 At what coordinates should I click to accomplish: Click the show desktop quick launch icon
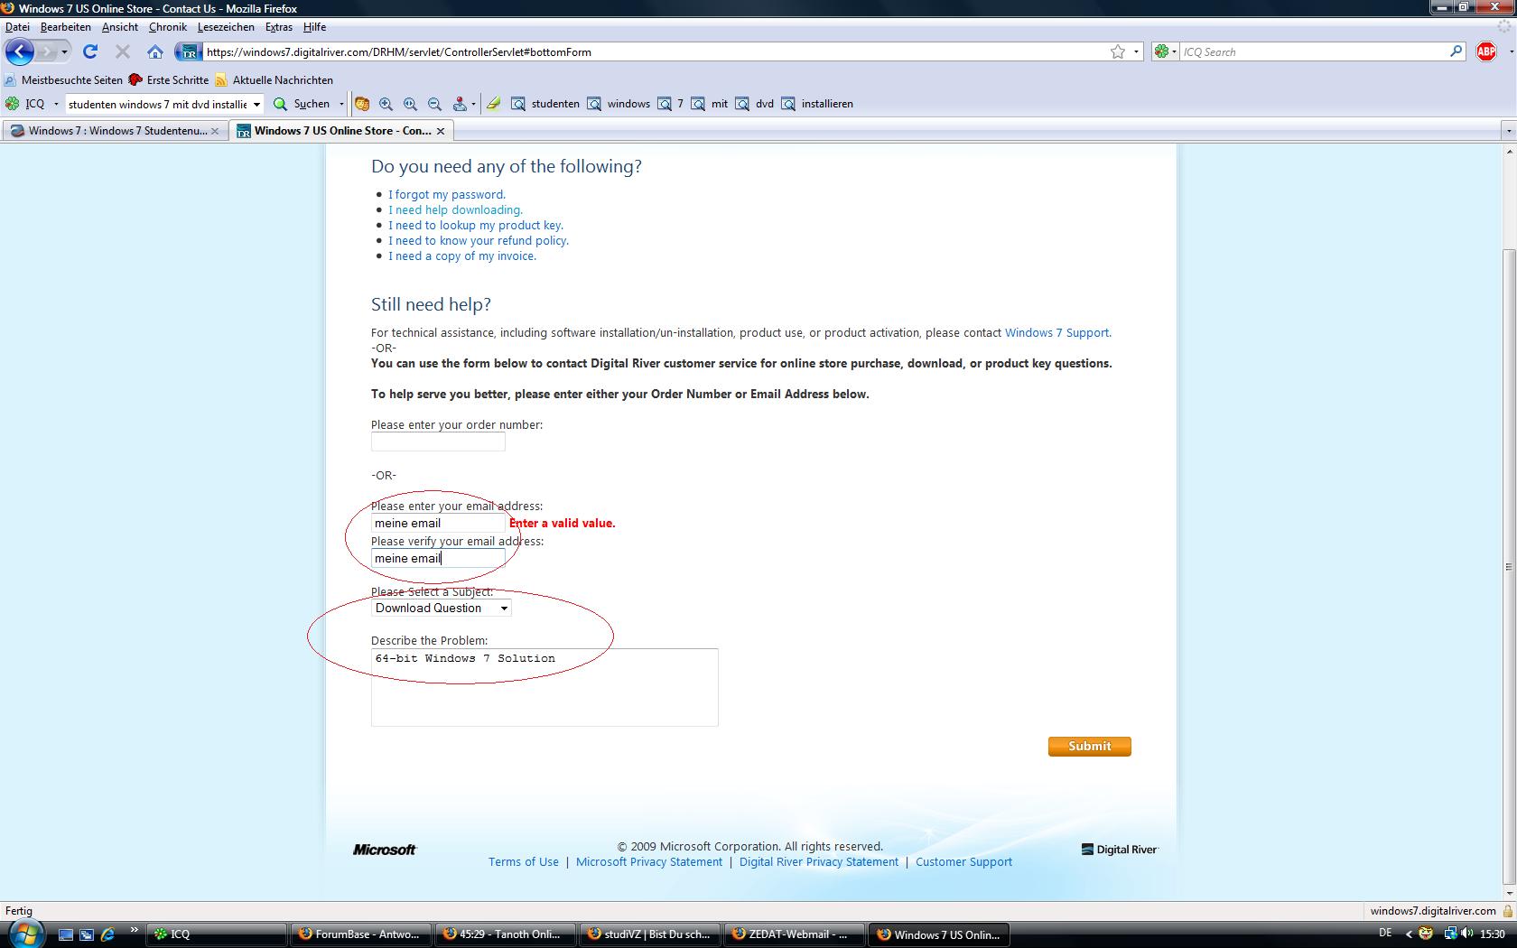(x=65, y=934)
